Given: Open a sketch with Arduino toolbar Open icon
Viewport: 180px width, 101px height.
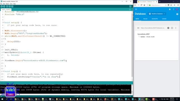Looking at the screenshot, I should click(x=10, y=6).
